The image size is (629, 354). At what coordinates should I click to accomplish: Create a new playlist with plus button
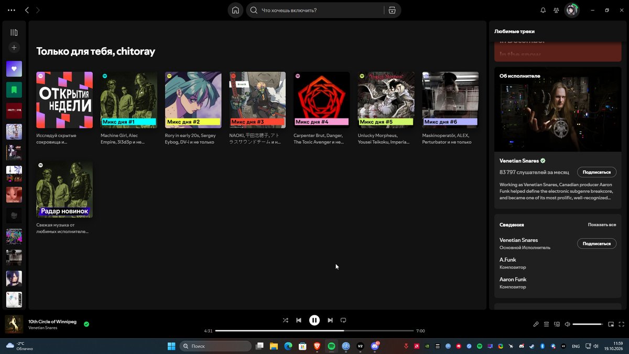(x=14, y=48)
